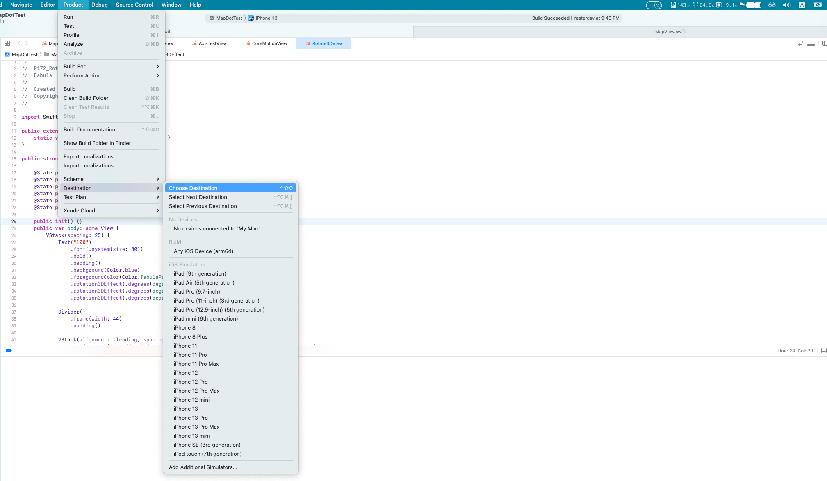Expand the Xcode Cloud submenu
This screenshot has width=827, height=481.
(x=111, y=211)
